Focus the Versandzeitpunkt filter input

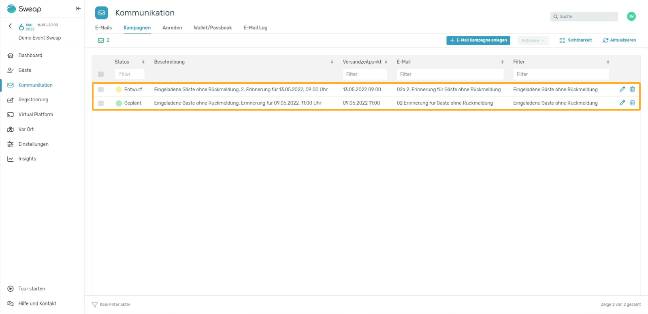point(365,74)
